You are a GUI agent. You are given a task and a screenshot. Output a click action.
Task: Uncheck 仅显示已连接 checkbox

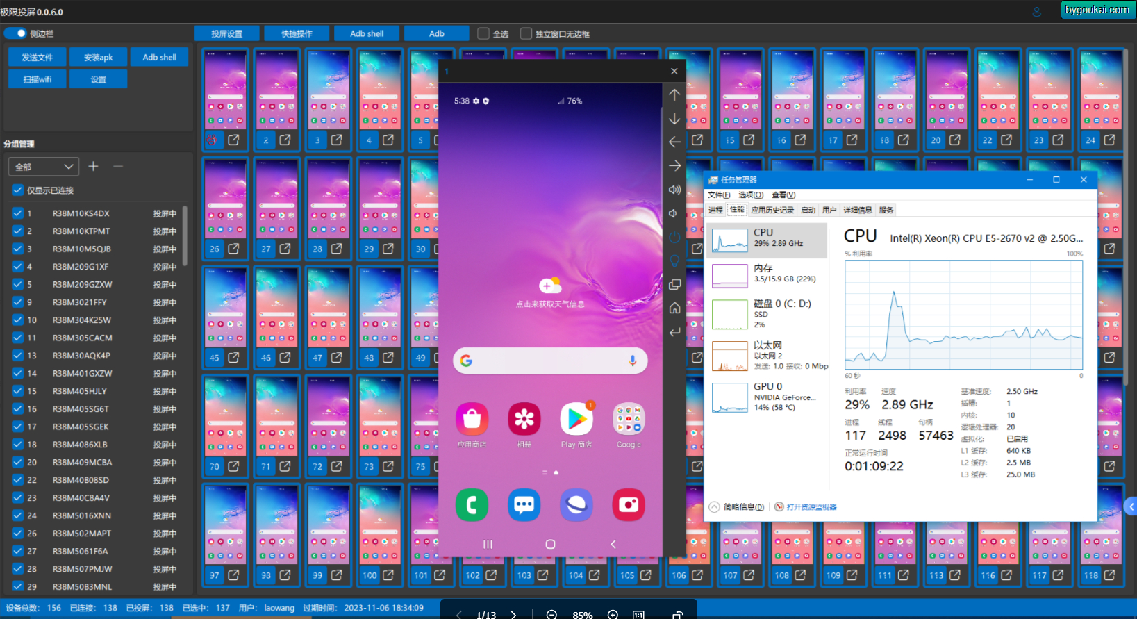pyautogui.click(x=17, y=190)
